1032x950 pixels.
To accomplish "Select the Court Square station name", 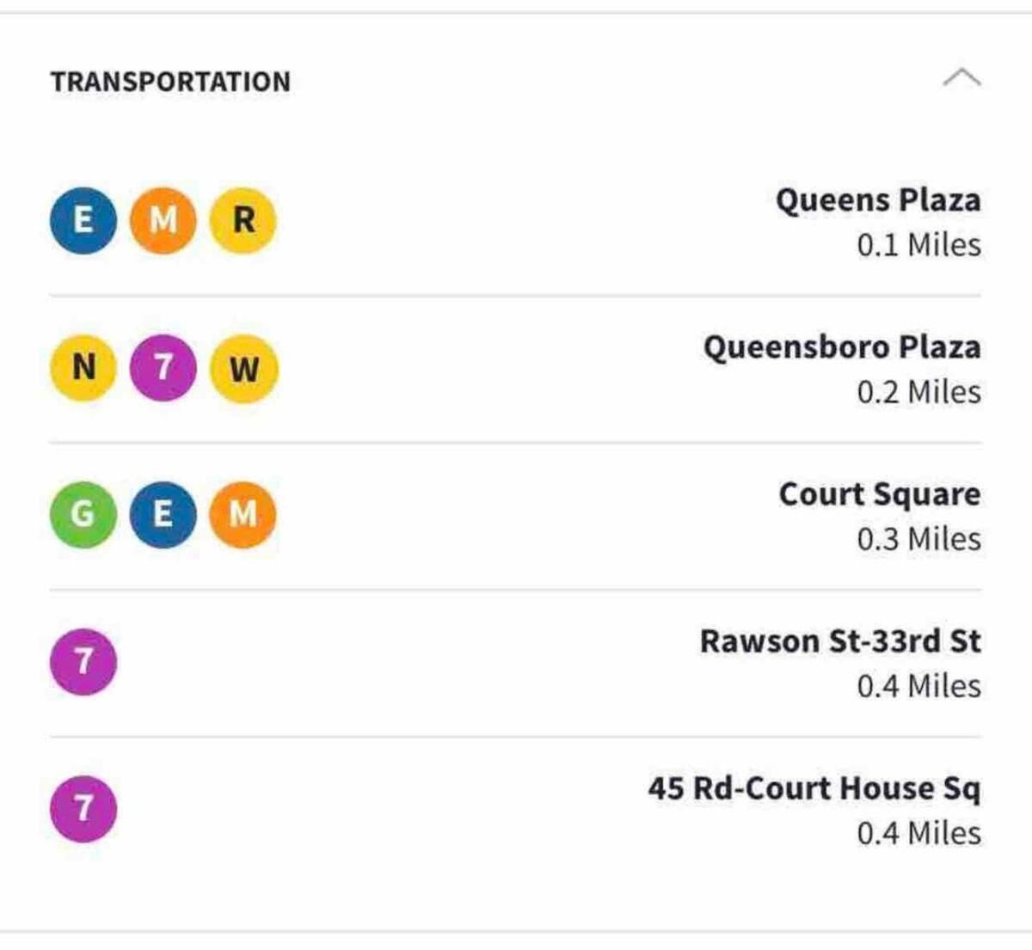I will (879, 494).
